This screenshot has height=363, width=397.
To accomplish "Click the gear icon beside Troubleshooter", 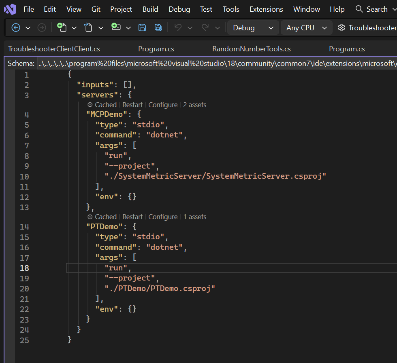I will click(x=342, y=27).
